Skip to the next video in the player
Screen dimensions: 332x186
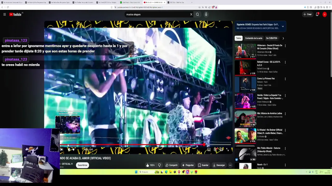tap(62, 149)
